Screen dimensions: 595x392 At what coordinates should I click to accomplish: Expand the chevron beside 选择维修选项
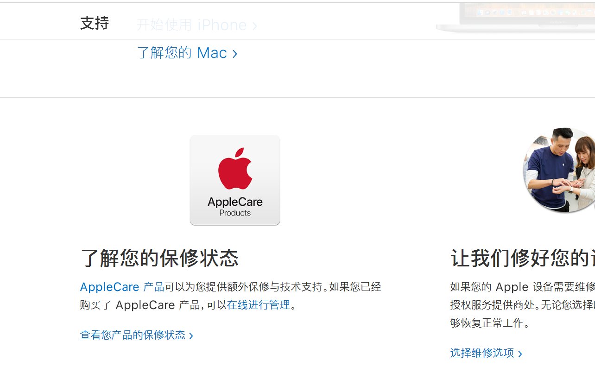coord(520,353)
